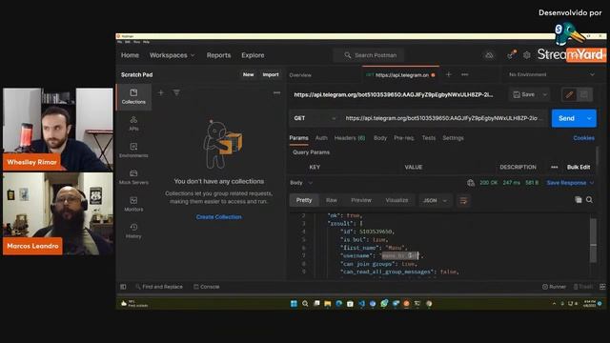Image resolution: width=610 pixels, height=343 pixels.
Task: Open Microsoft Edge from the taskbar
Action: click(x=339, y=303)
